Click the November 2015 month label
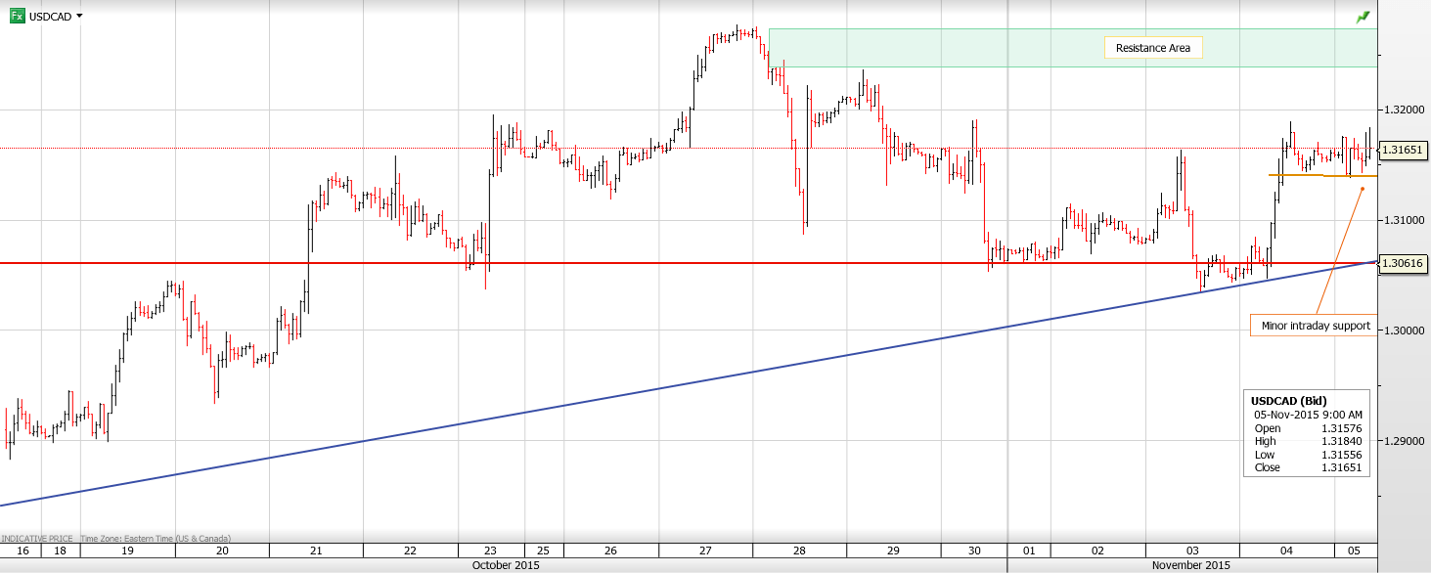This screenshot has width=1431, height=573. coord(1191,565)
